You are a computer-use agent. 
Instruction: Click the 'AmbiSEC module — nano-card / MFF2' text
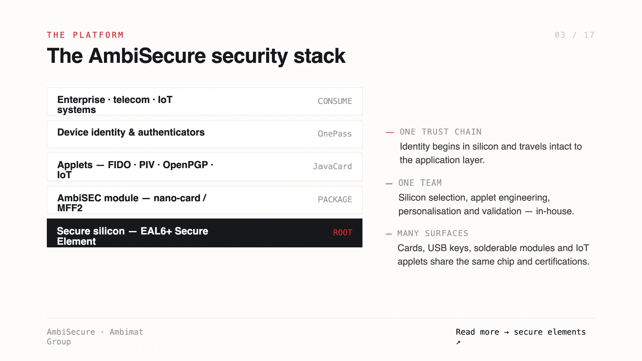(x=132, y=203)
